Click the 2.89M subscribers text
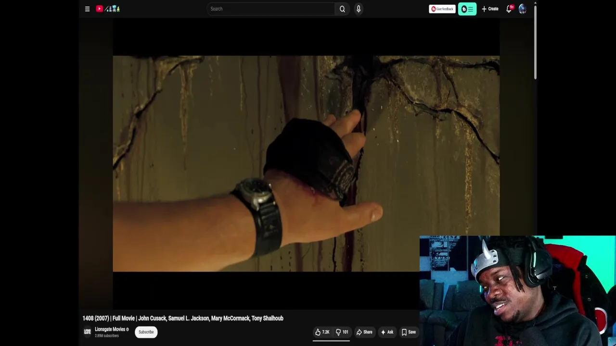The width and height of the screenshot is (616, 346). pos(106,335)
